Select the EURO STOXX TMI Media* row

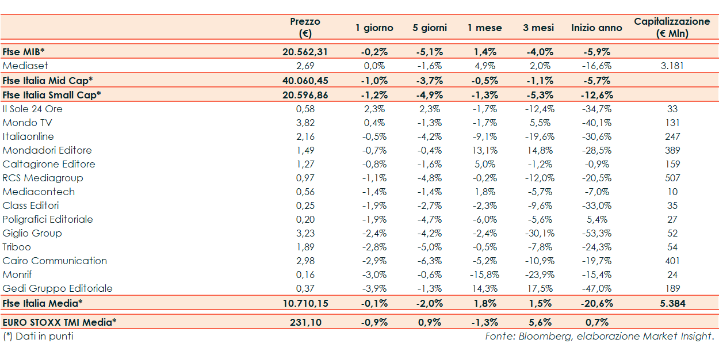point(59,323)
